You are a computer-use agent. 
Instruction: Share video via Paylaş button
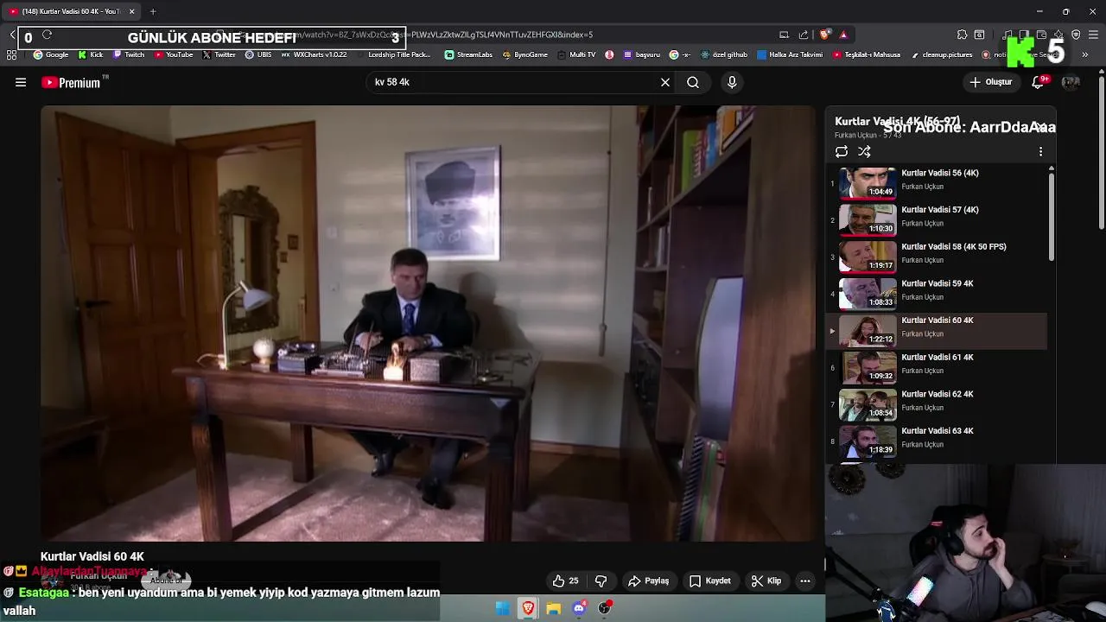click(648, 581)
